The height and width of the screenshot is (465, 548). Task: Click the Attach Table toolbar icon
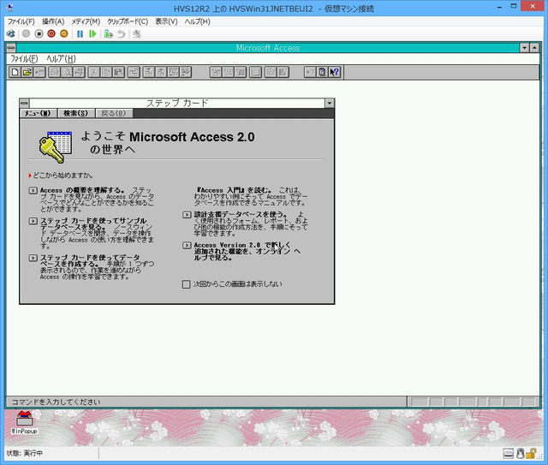[x=39, y=72]
